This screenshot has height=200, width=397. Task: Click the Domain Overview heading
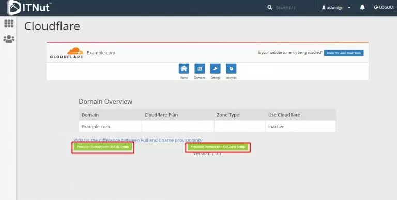105,101
